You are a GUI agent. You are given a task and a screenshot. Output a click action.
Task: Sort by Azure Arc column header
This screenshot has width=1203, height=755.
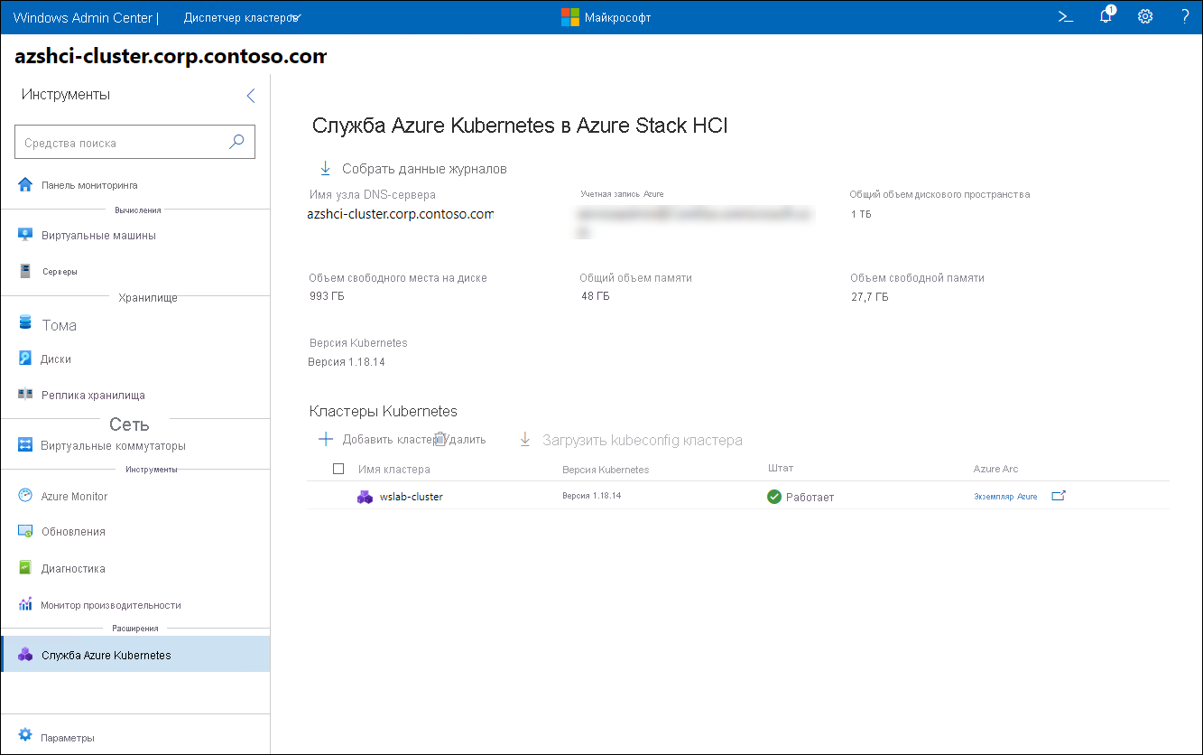[x=996, y=469]
